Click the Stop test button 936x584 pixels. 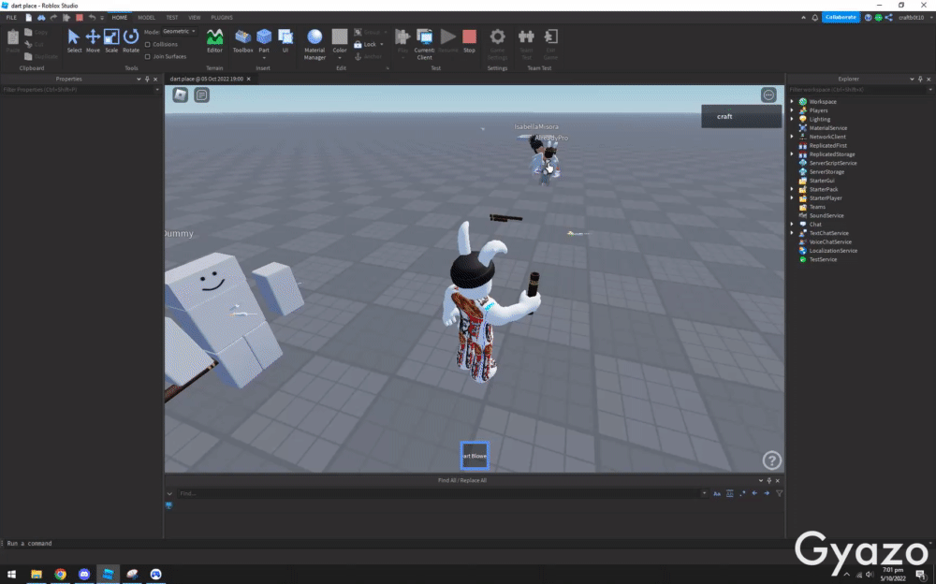tap(469, 40)
